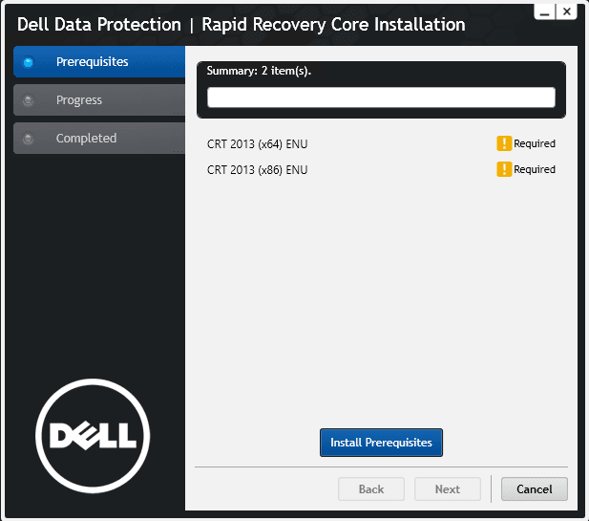589x521 pixels.
Task: Click the Required status text for x64
Action: [x=535, y=144]
